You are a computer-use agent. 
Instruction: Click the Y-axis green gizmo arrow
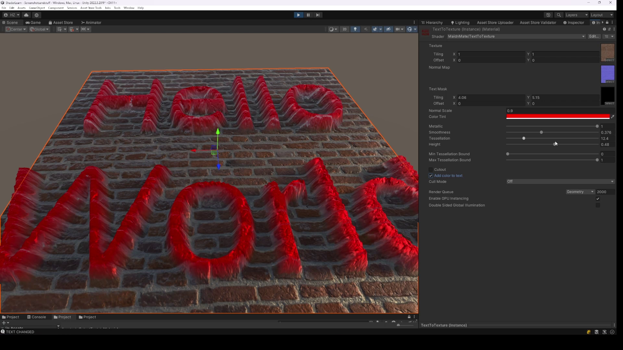click(218, 131)
